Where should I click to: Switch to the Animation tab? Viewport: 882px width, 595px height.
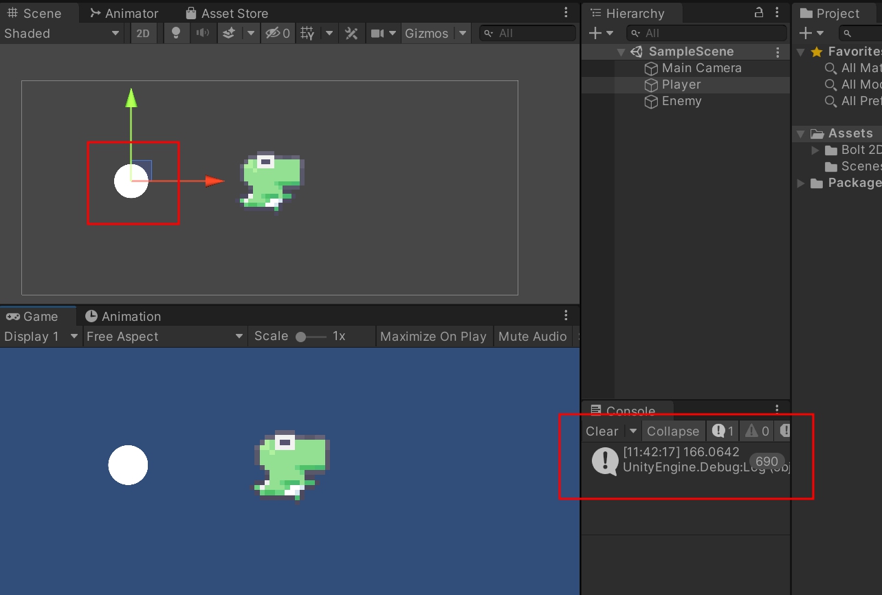(x=123, y=316)
